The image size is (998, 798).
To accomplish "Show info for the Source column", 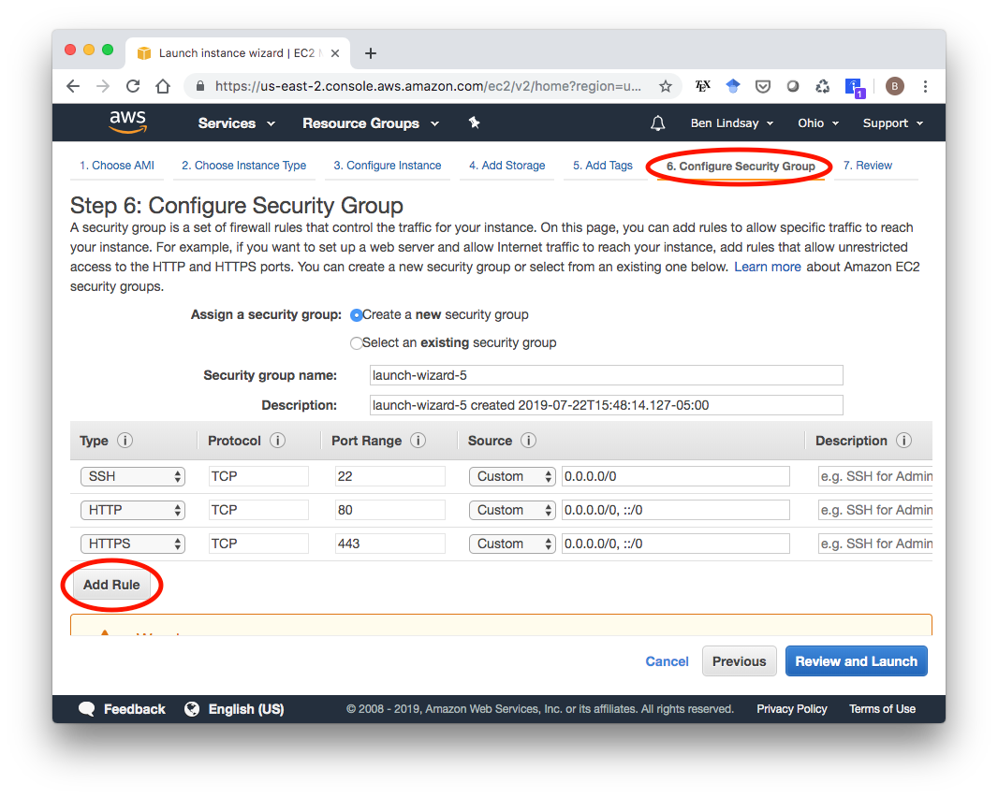I will tap(528, 440).
